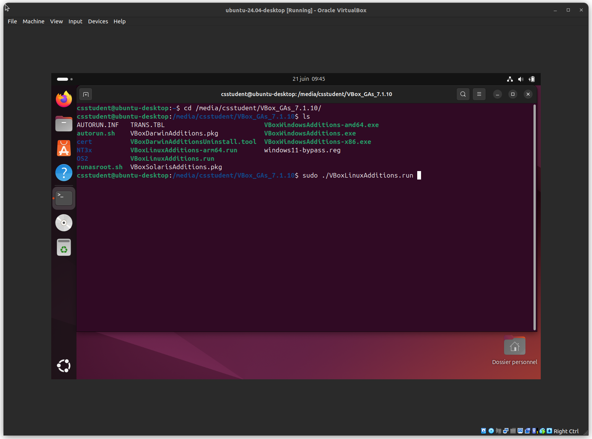
Task: Expand system menu via network icon
Action: tap(510, 79)
